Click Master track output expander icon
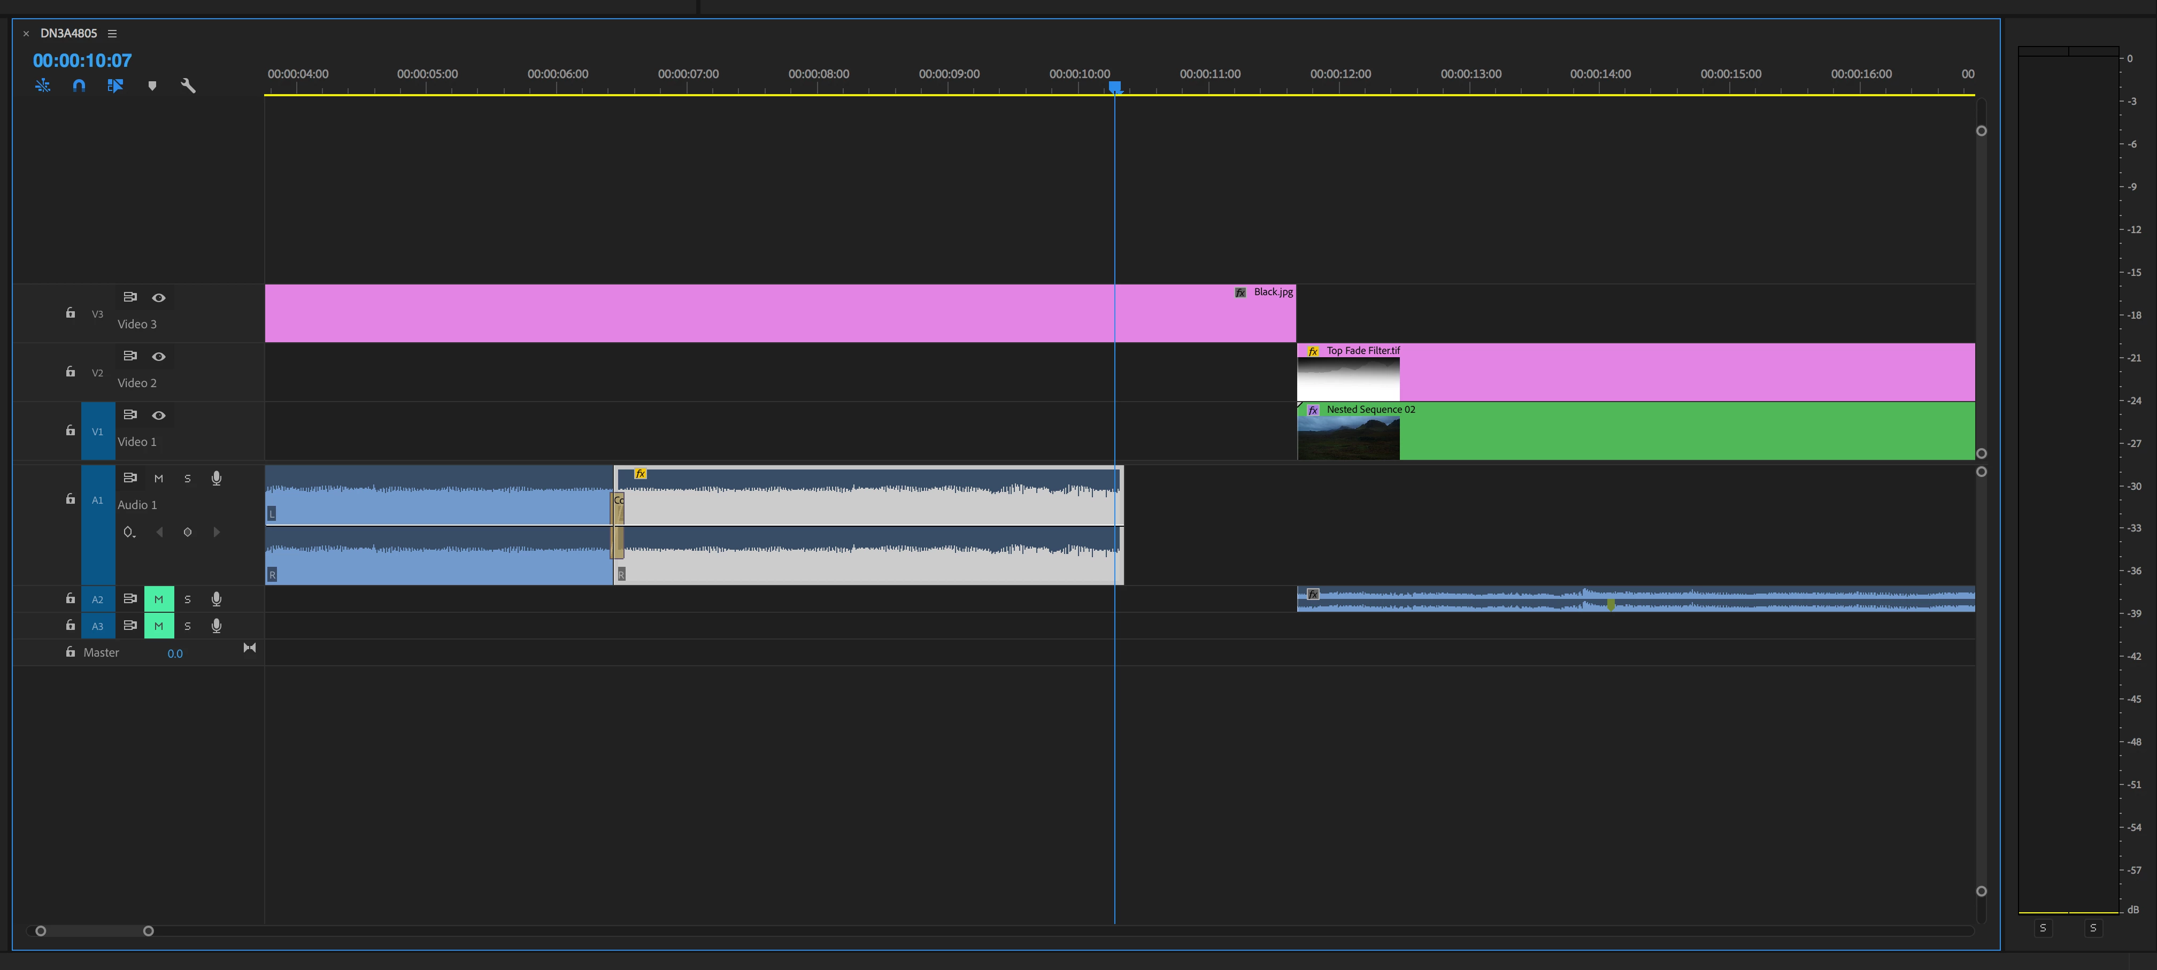The height and width of the screenshot is (970, 2157). [250, 648]
